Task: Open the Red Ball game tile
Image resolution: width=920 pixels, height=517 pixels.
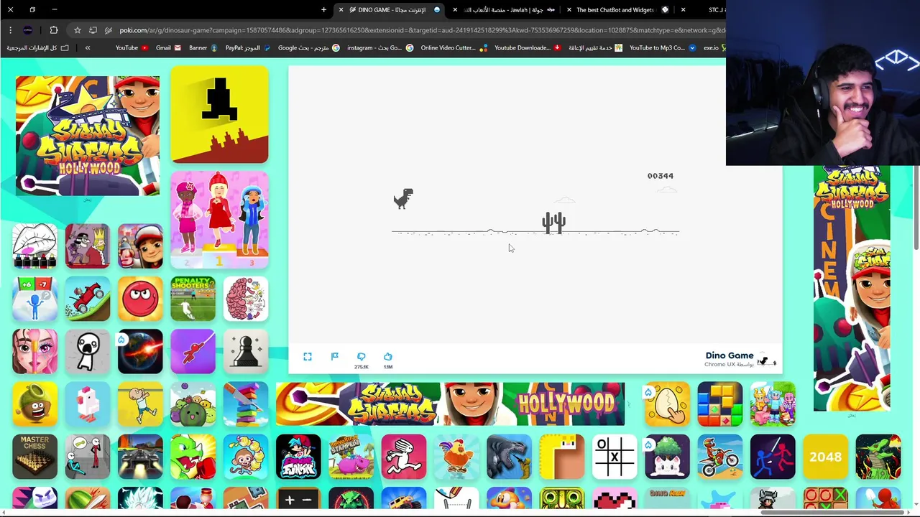Action: point(140,299)
